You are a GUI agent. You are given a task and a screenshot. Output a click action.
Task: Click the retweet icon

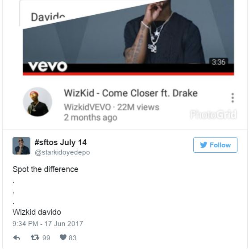click(x=35, y=238)
